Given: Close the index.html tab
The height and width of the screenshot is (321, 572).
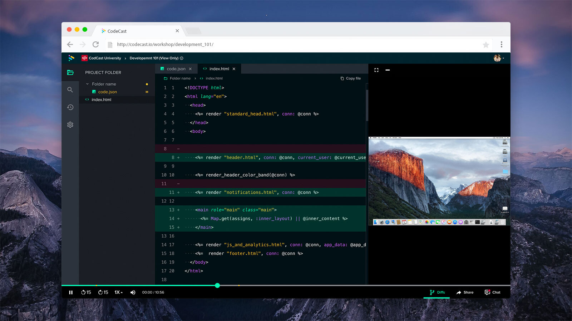Looking at the screenshot, I should pyautogui.click(x=234, y=68).
